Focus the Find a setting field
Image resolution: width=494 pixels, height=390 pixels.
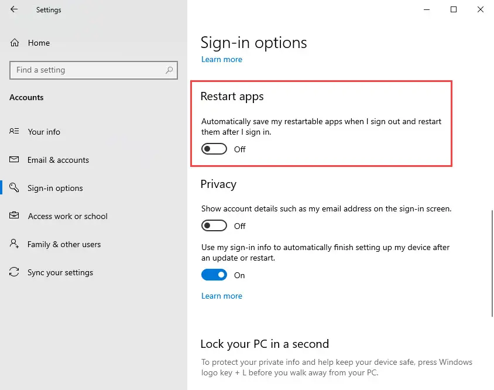94,70
